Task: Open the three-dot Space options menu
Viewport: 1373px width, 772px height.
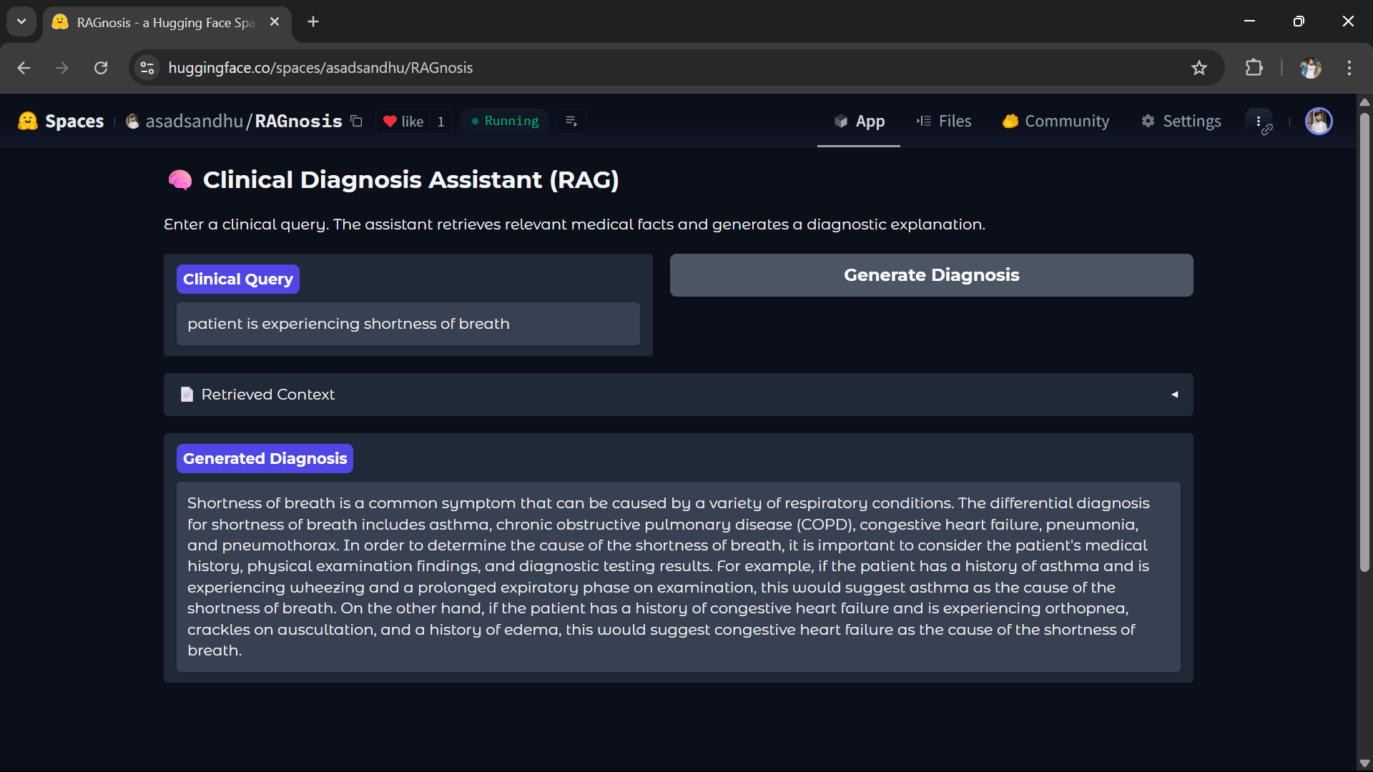Action: click(1259, 122)
